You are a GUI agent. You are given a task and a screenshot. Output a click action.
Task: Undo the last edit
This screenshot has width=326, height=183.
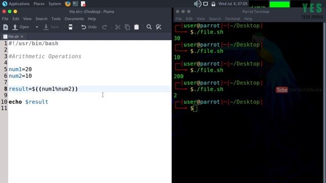[x=89, y=27]
